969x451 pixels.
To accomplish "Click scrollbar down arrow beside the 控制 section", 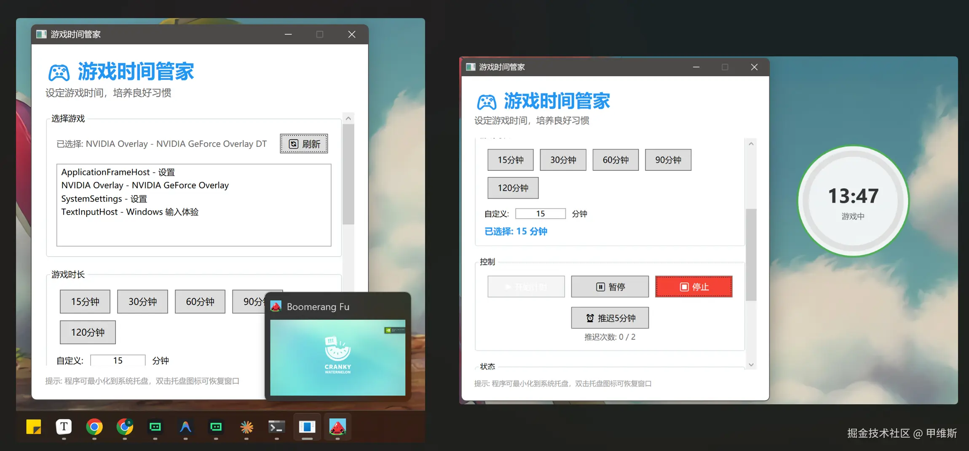I will pos(751,365).
